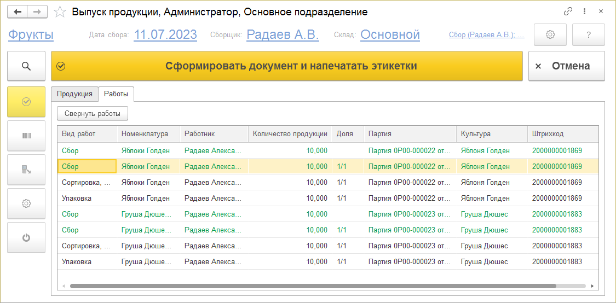616x303 pixels.
Task: Collapse works with Свернуть работы button
Action: tap(93, 113)
